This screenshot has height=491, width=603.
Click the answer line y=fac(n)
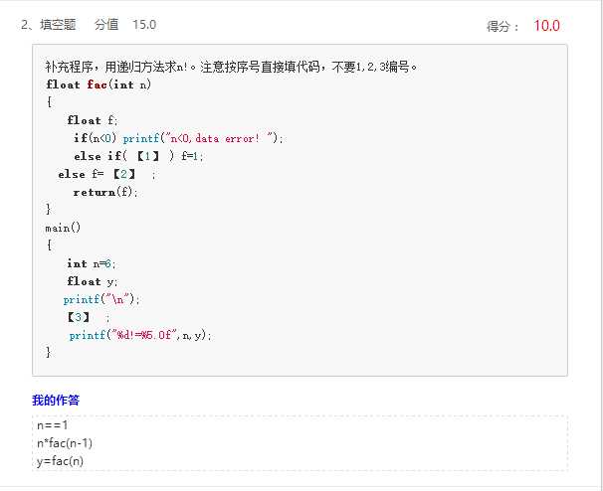tap(60, 461)
